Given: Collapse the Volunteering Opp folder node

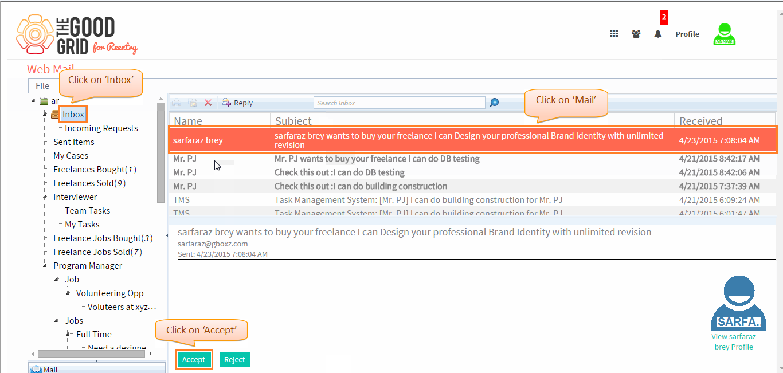Looking at the screenshot, I should click(69, 293).
